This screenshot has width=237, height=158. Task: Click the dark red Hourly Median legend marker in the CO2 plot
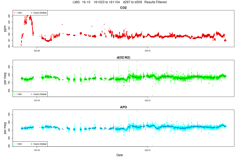[x=31, y=13]
